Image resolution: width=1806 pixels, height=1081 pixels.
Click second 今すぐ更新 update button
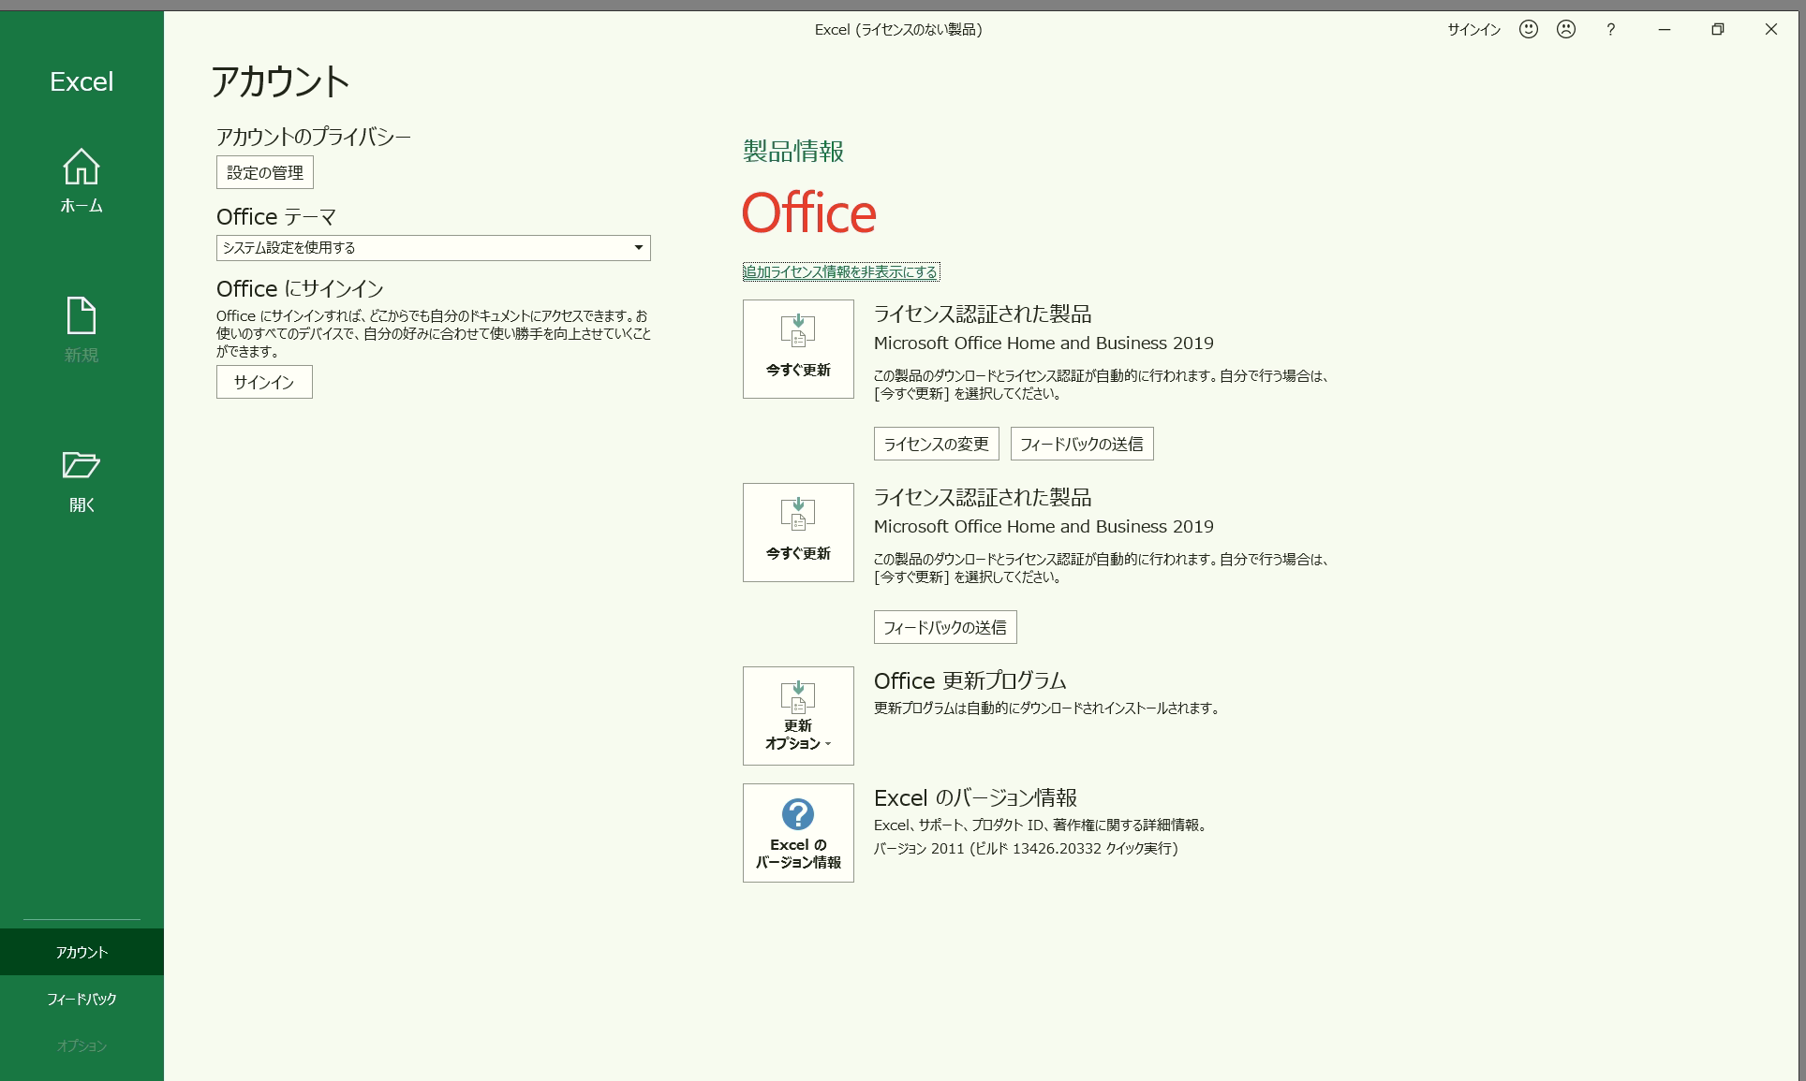(798, 533)
